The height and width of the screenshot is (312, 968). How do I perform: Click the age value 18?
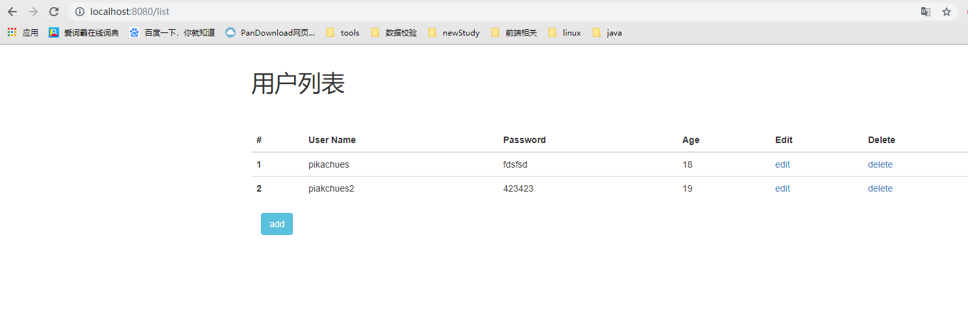click(x=688, y=164)
